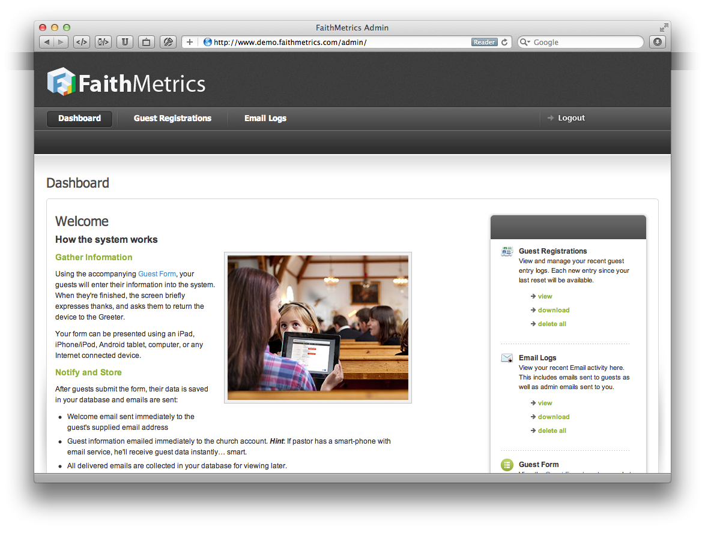Click the Guest Form sidebar heading
This screenshot has width=705, height=548.
(x=539, y=465)
